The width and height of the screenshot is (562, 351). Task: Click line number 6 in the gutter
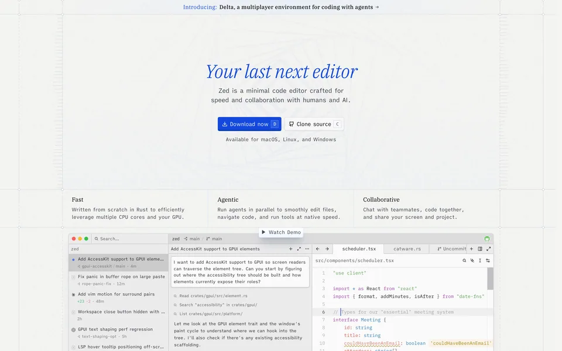(323, 312)
